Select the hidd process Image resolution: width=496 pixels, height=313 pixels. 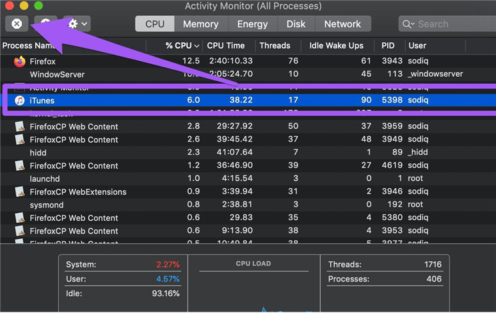38,152
